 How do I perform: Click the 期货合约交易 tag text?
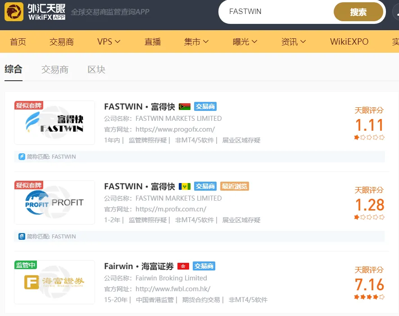tap(201, 300)
